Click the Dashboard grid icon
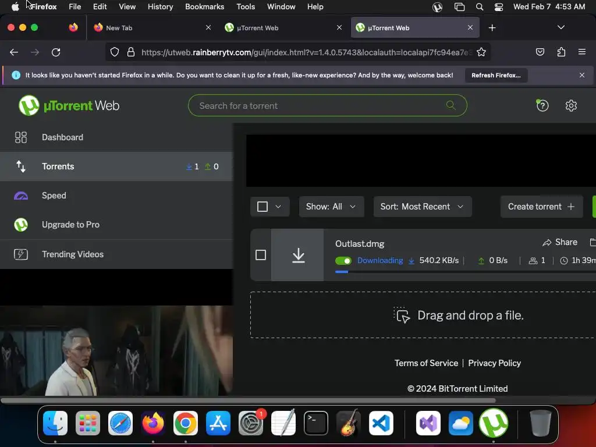 [x=20, y=137]
